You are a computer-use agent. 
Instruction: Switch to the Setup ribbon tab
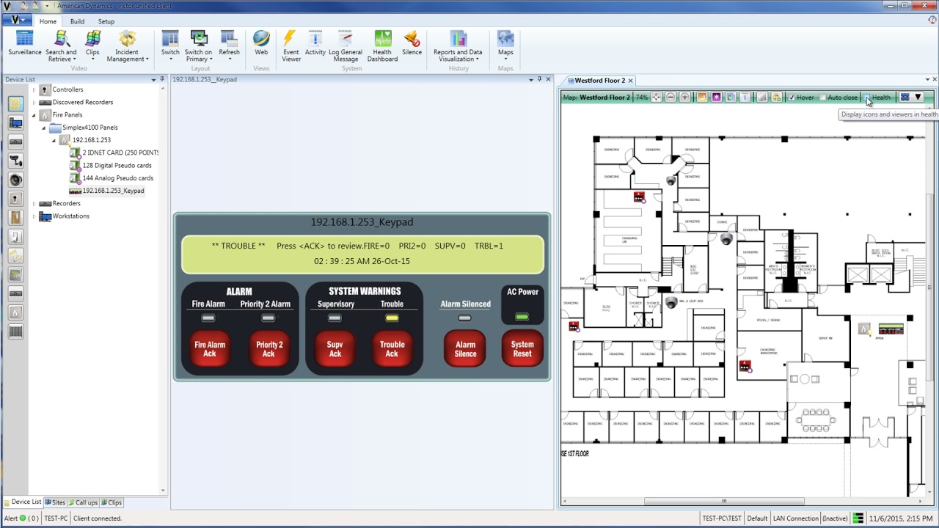click(x=106, y=21)
